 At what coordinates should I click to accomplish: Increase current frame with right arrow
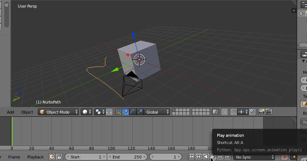coord(179,157)
